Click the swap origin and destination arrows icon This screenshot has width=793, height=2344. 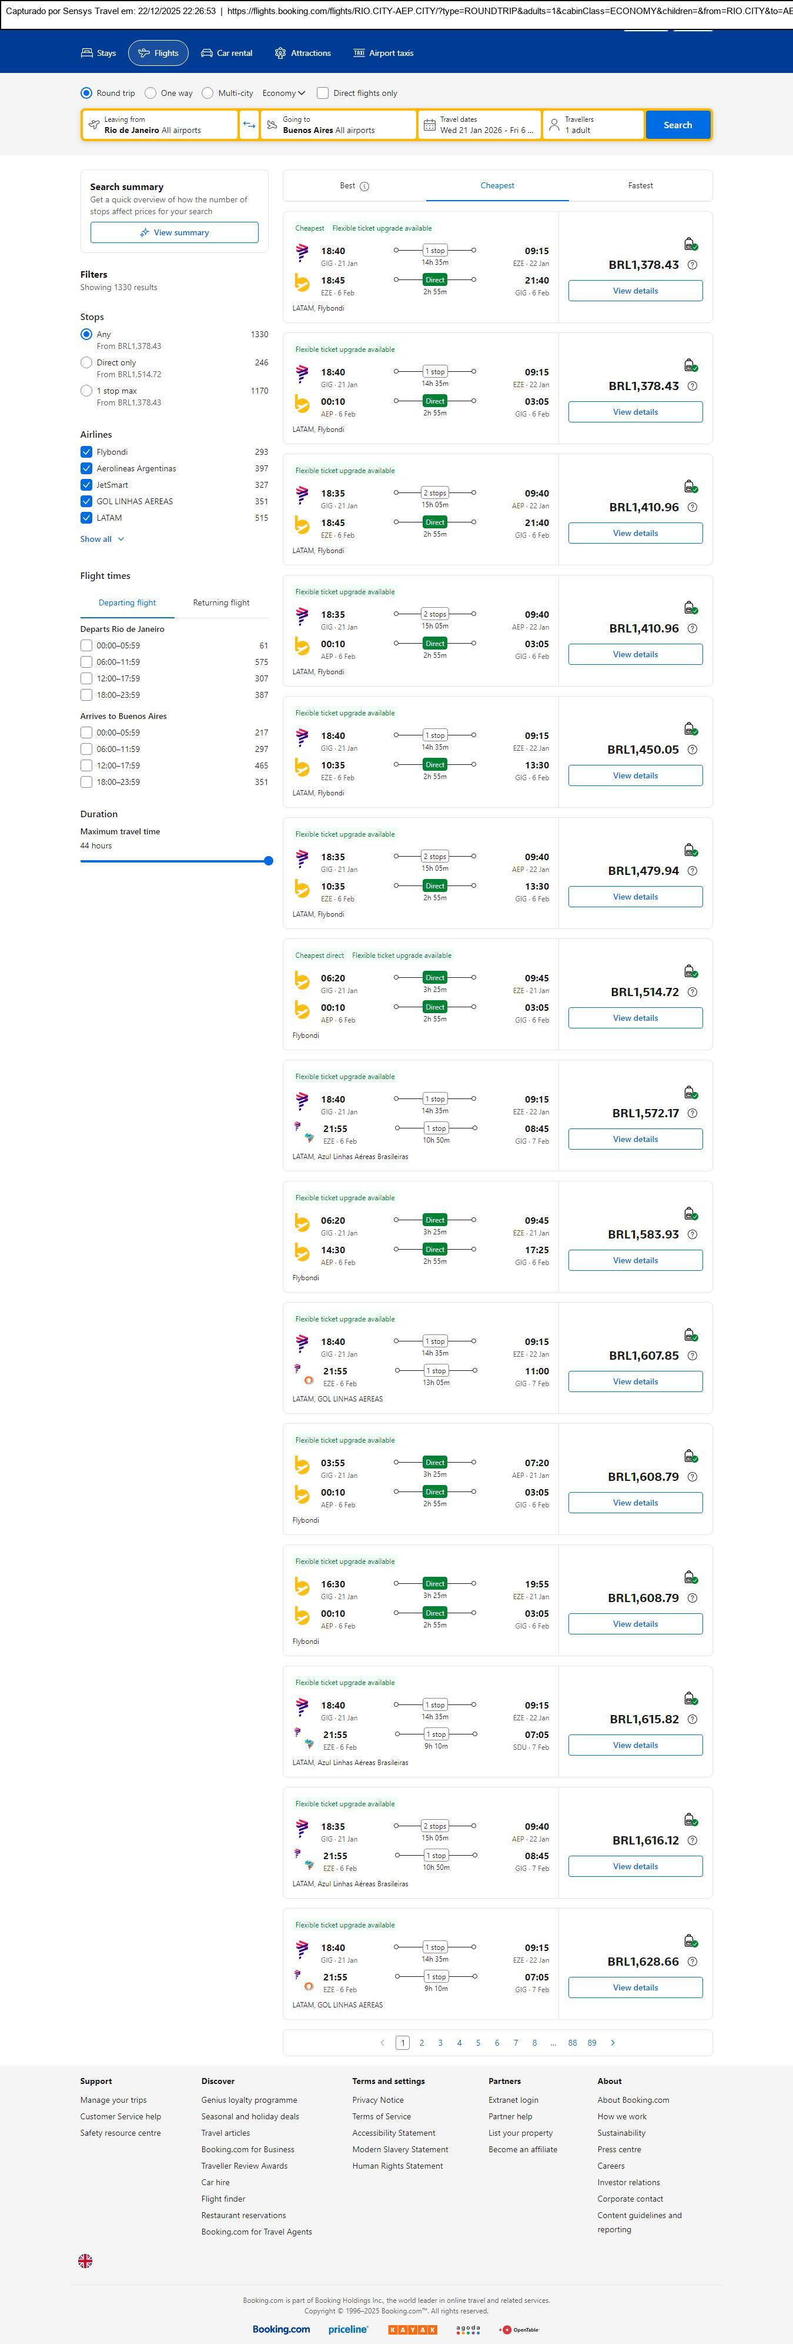pos(248,125)
